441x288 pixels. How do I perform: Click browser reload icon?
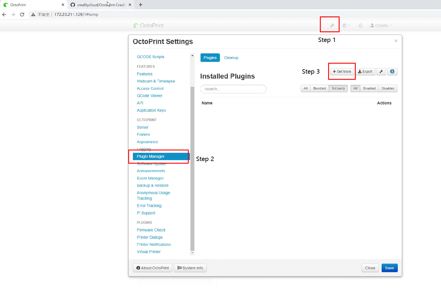(22, 14)
